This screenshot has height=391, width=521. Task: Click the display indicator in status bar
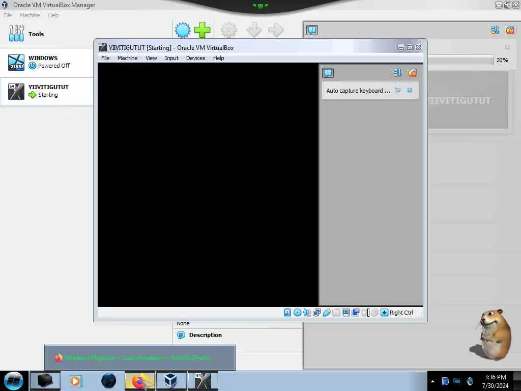tap(345, 313)
